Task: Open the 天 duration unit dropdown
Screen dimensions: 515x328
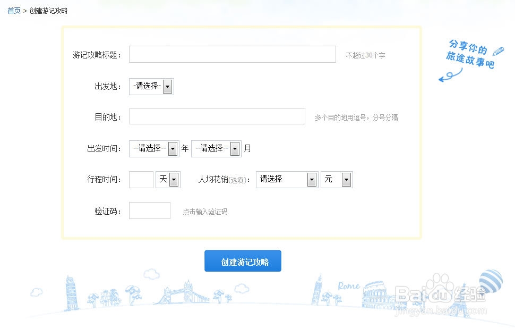Action: [x=168, y=180]
